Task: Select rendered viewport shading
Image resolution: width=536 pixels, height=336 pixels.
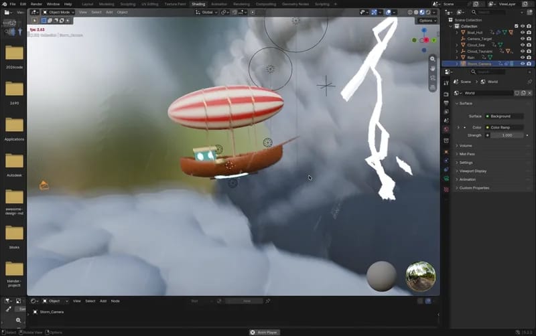Action: click(x=428, y=12)
